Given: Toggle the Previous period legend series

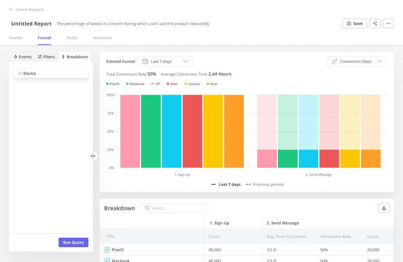Looking at the screenshot, I should coord(264,184).
